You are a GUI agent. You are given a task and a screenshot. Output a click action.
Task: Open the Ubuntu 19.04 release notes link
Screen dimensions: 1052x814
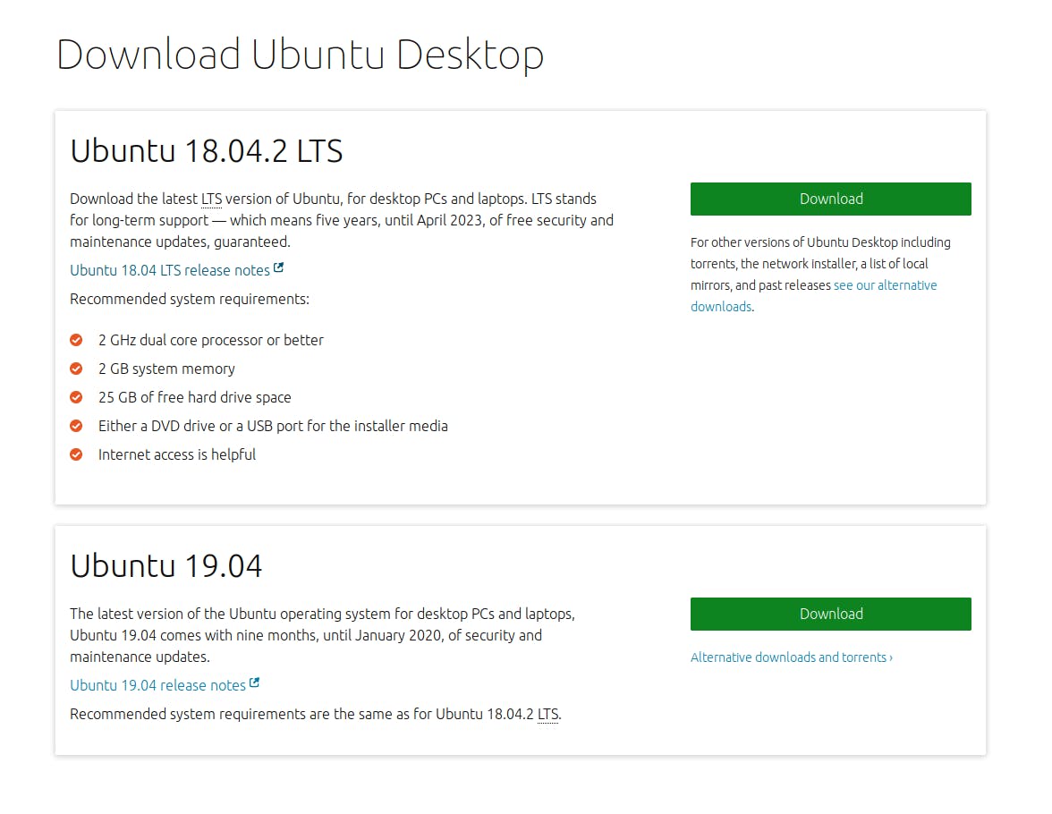157,685
